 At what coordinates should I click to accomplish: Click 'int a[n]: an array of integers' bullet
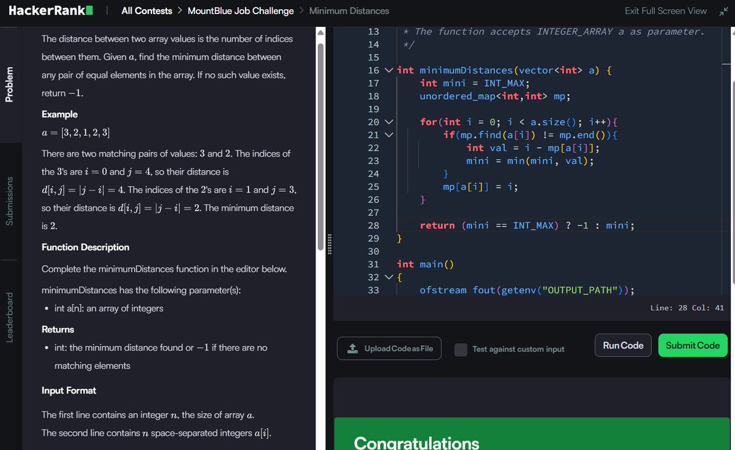point(108,309)
